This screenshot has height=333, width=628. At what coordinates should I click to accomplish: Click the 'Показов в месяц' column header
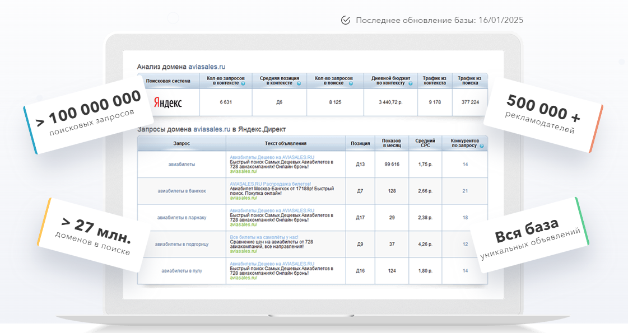392,143
